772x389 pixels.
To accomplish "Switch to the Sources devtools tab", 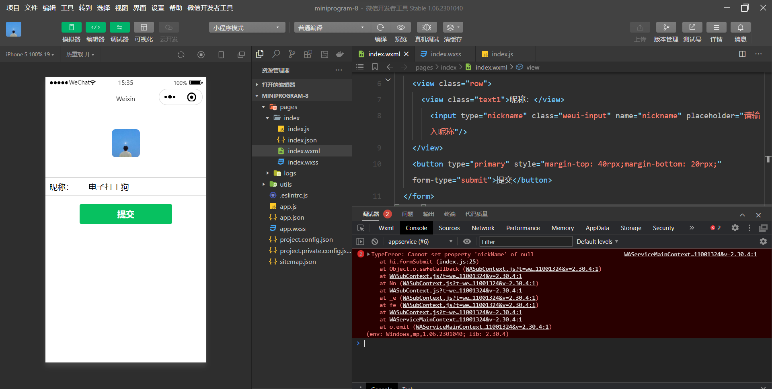I will click(449, 228).
